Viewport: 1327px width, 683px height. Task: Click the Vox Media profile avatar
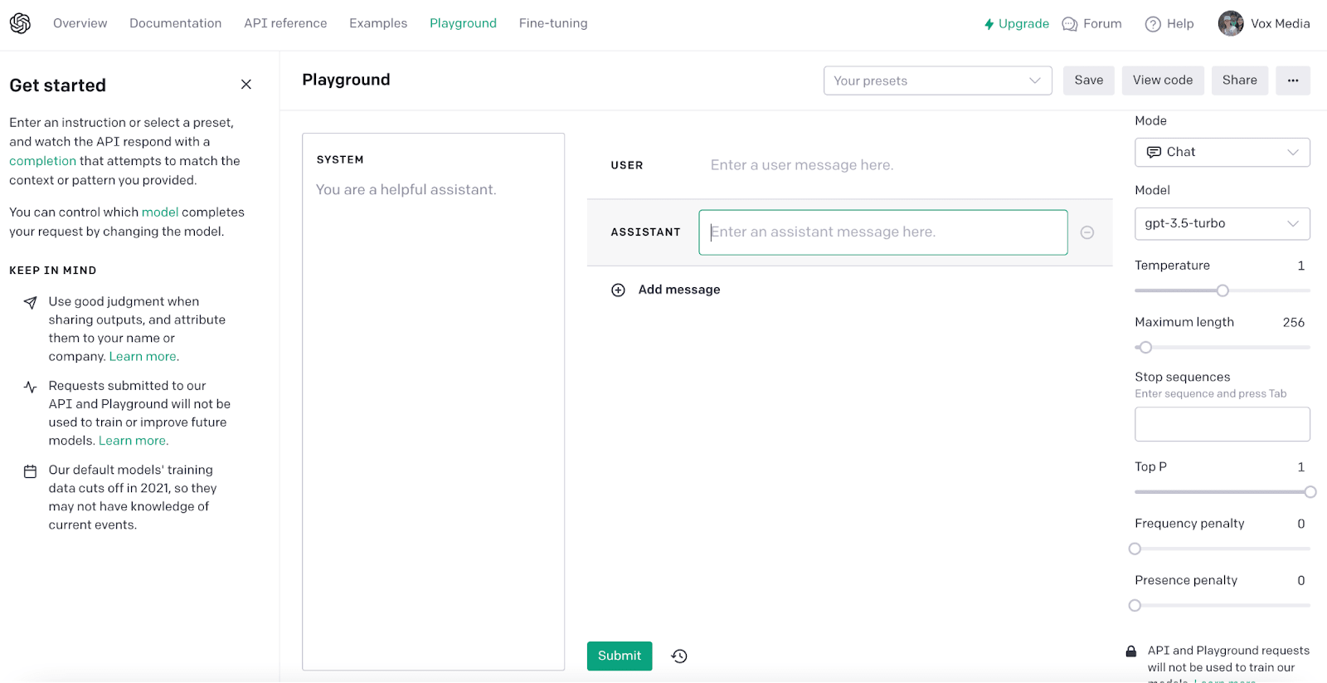(1231, 23)
